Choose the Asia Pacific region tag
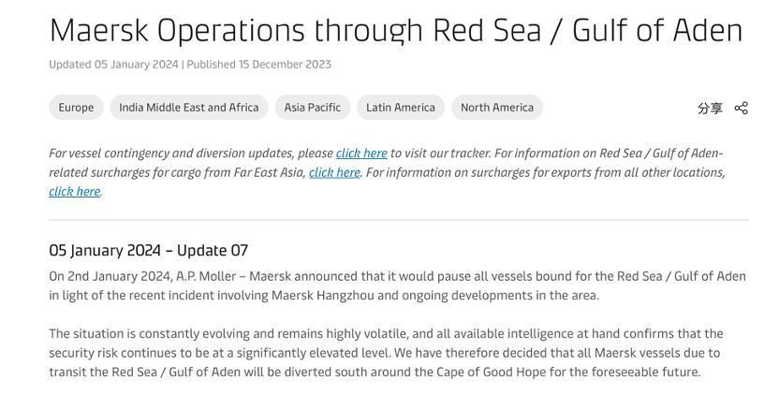 [x=312, y=108]
